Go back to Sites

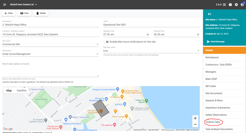9,13
